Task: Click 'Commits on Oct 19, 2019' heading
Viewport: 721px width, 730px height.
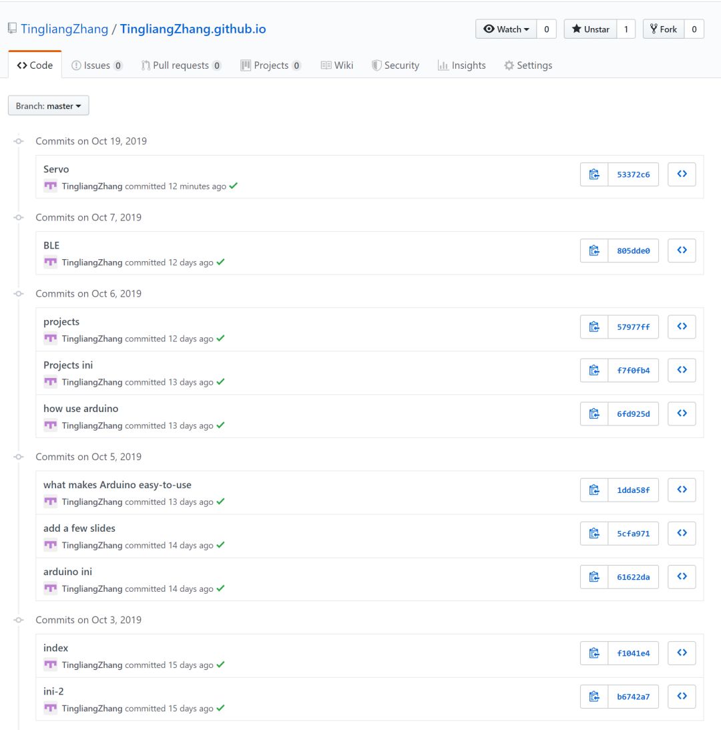Action: [x=91, y=141]
